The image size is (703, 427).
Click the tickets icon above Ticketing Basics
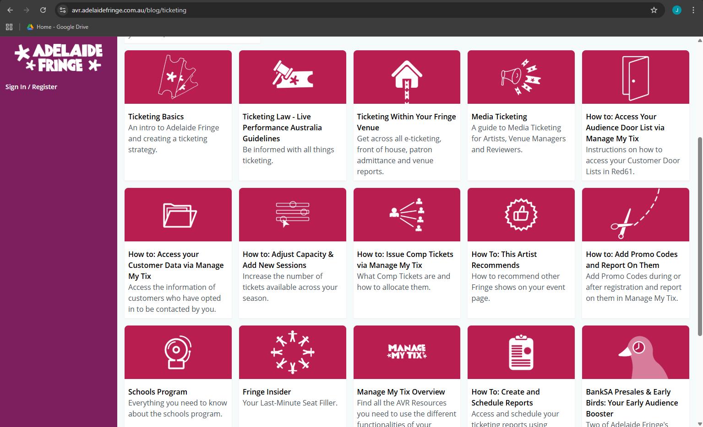[178, 77]
